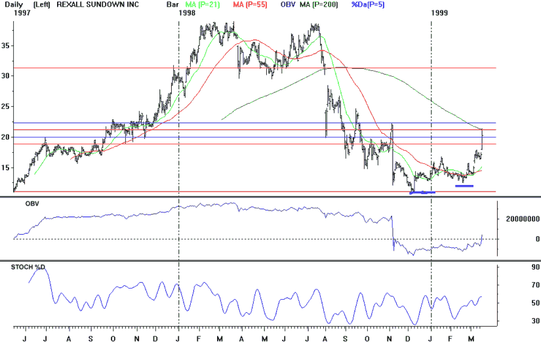541x343 pixels.
Task: Click the first 'N' month label of 1997
Action: click(136, 339)
